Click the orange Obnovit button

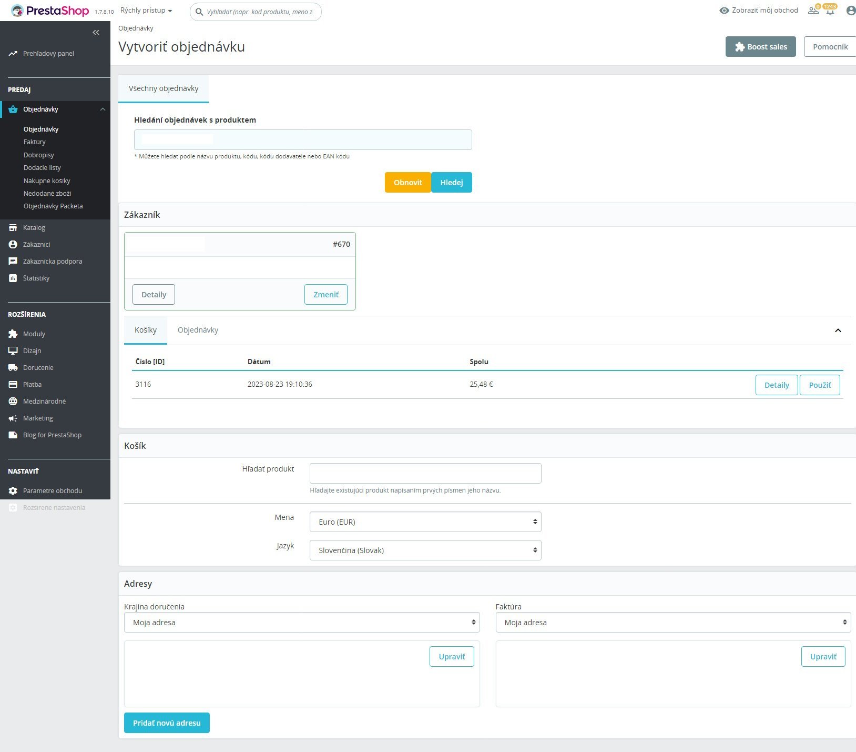[x=408, y=183]
